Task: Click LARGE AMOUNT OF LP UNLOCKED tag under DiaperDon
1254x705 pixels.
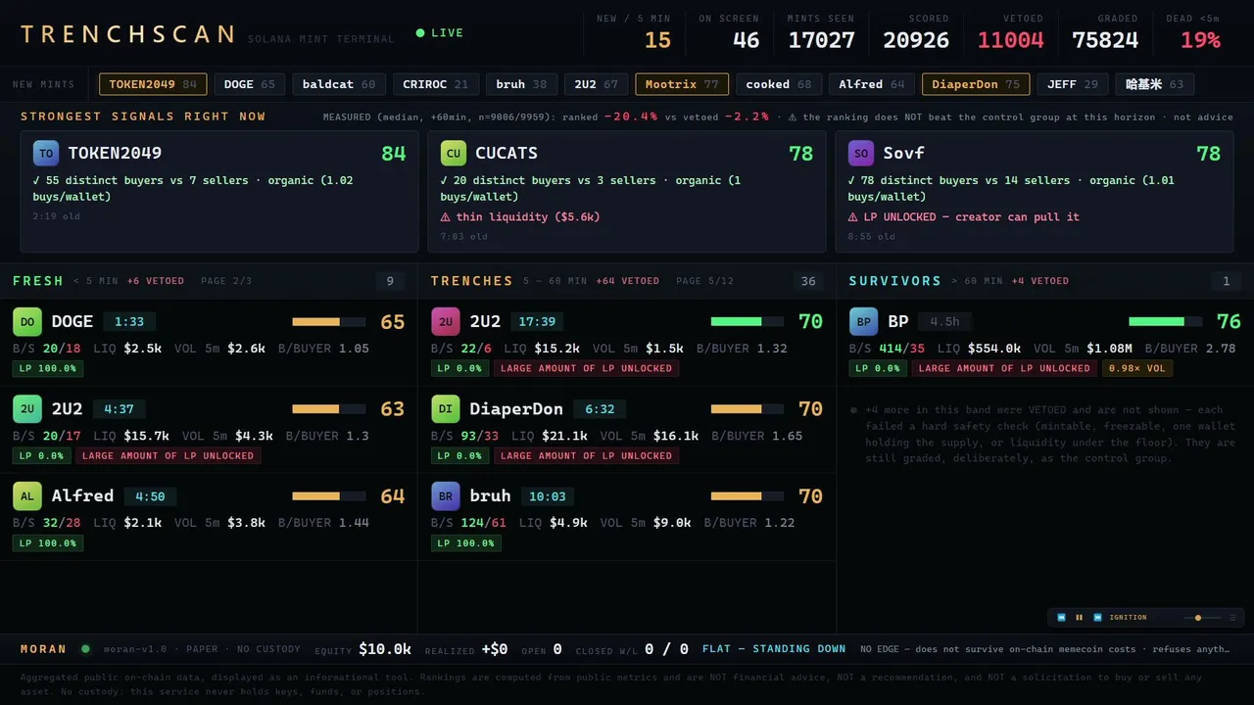Action: point(587,456)
